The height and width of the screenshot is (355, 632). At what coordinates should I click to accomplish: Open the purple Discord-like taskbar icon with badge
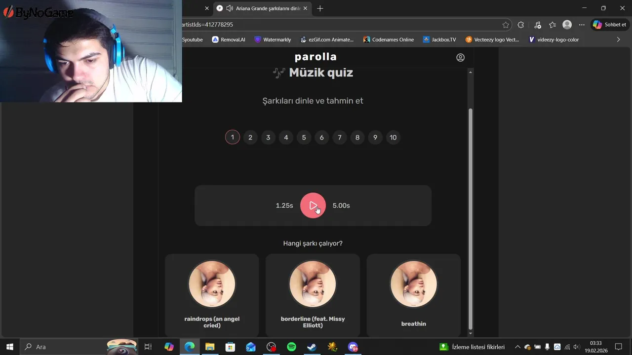(x=353, y=347)
